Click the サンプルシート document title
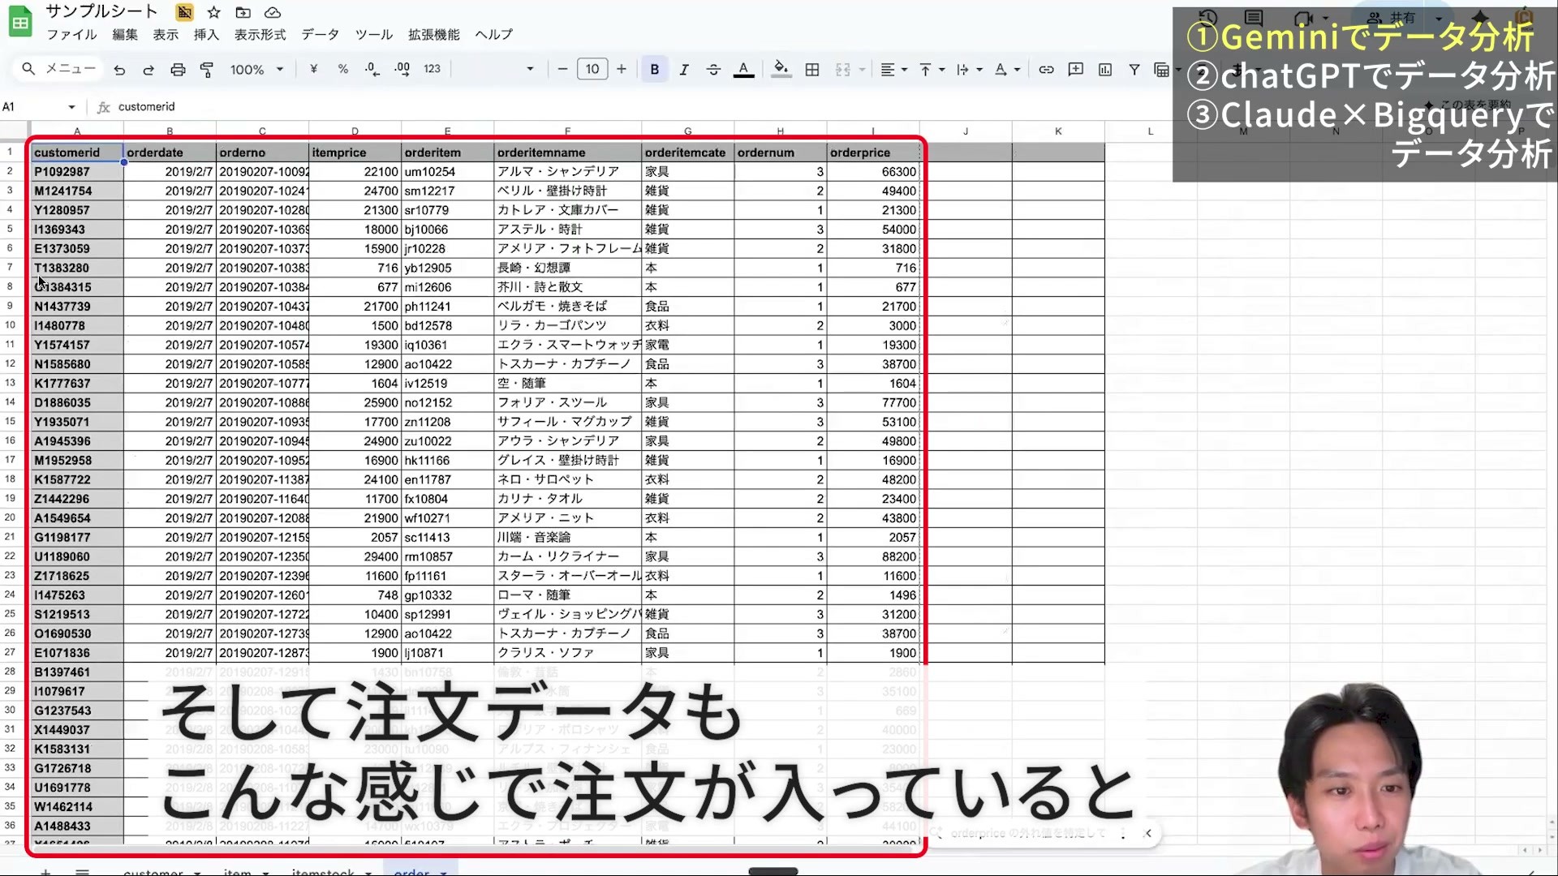 click(101, 11)
